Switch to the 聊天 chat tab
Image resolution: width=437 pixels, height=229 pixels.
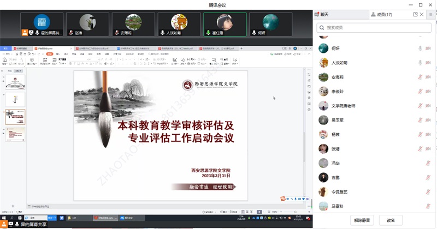coord(341,15)
